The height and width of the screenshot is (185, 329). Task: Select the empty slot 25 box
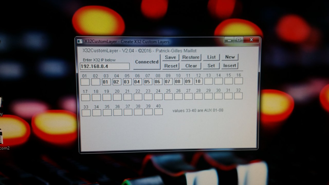pyautogui.click(x=168, y=97)
